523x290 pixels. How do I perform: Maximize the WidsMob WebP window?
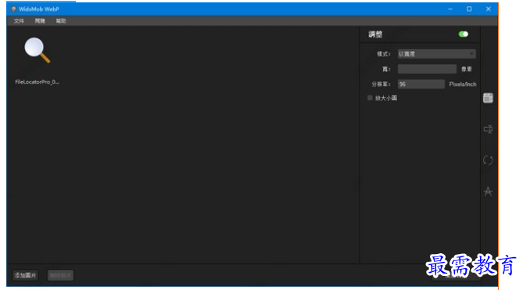(469, 9)
